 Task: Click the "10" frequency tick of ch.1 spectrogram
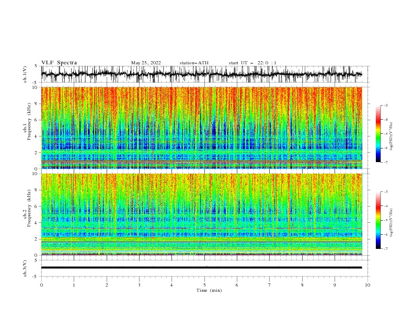36,87
